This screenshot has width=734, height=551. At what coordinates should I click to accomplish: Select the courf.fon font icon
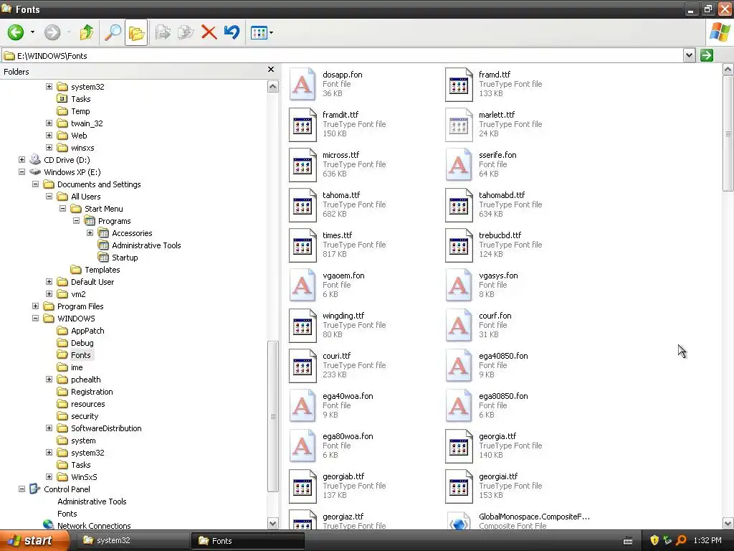tap(459, 326)
